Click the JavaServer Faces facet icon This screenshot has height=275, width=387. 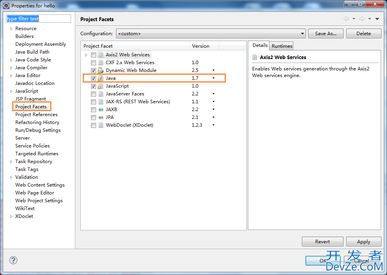101,94
